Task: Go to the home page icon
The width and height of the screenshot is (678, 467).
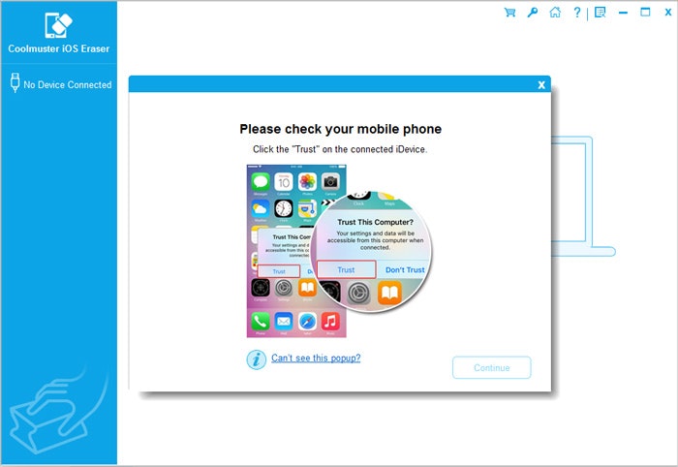Action: [x=555, y=12]
